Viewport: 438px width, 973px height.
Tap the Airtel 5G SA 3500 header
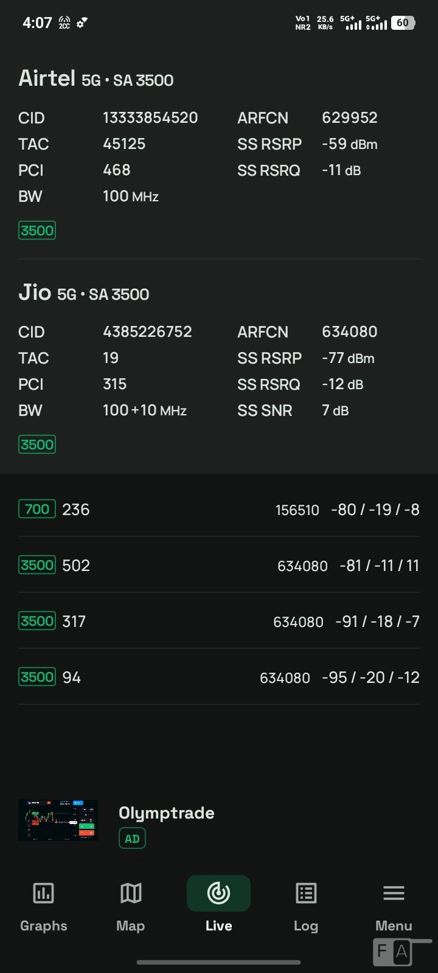pos(96,79)
